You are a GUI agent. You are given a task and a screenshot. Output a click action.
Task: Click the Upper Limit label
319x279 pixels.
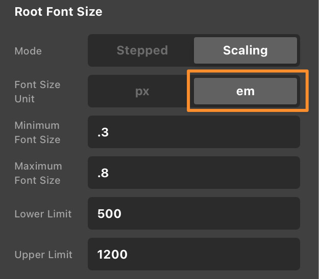tap(43, 255)
